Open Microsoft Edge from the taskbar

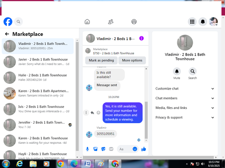74,164
